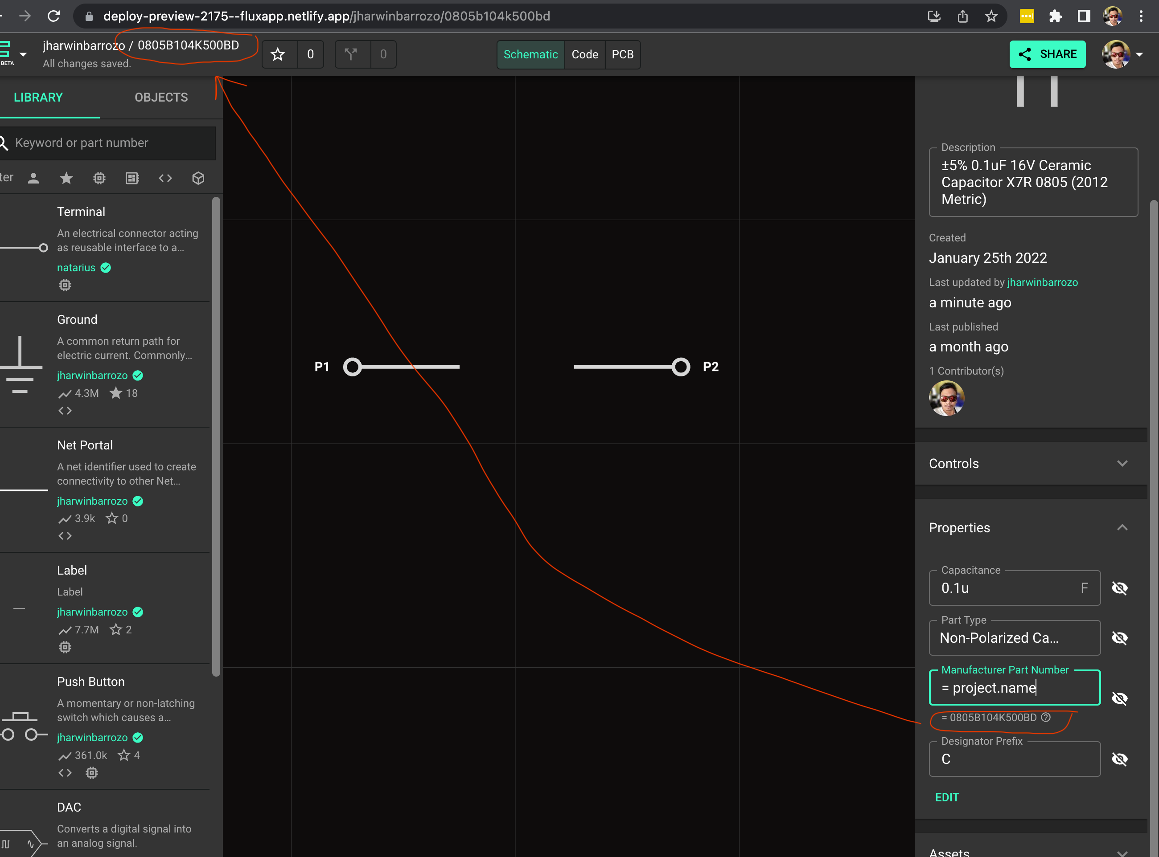Toggle browser side panel icon
The image size is (1159, 857).
tap(1084, 16)
